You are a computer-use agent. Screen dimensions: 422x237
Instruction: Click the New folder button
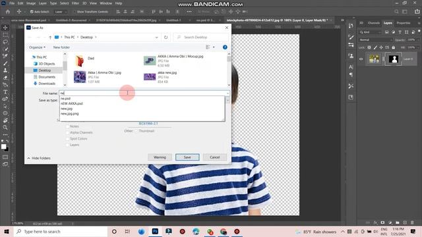point(61,47)
